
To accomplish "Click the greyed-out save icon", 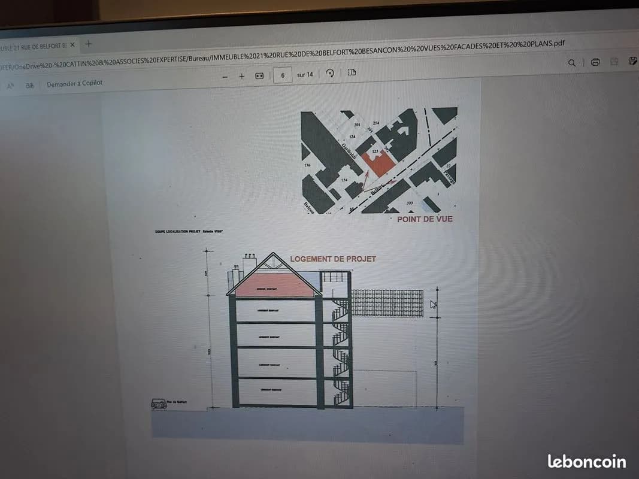I will [x=614, y=62].
